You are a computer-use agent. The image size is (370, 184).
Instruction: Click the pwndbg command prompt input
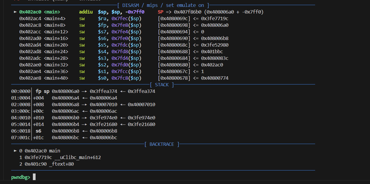click(x=34, y=177)
